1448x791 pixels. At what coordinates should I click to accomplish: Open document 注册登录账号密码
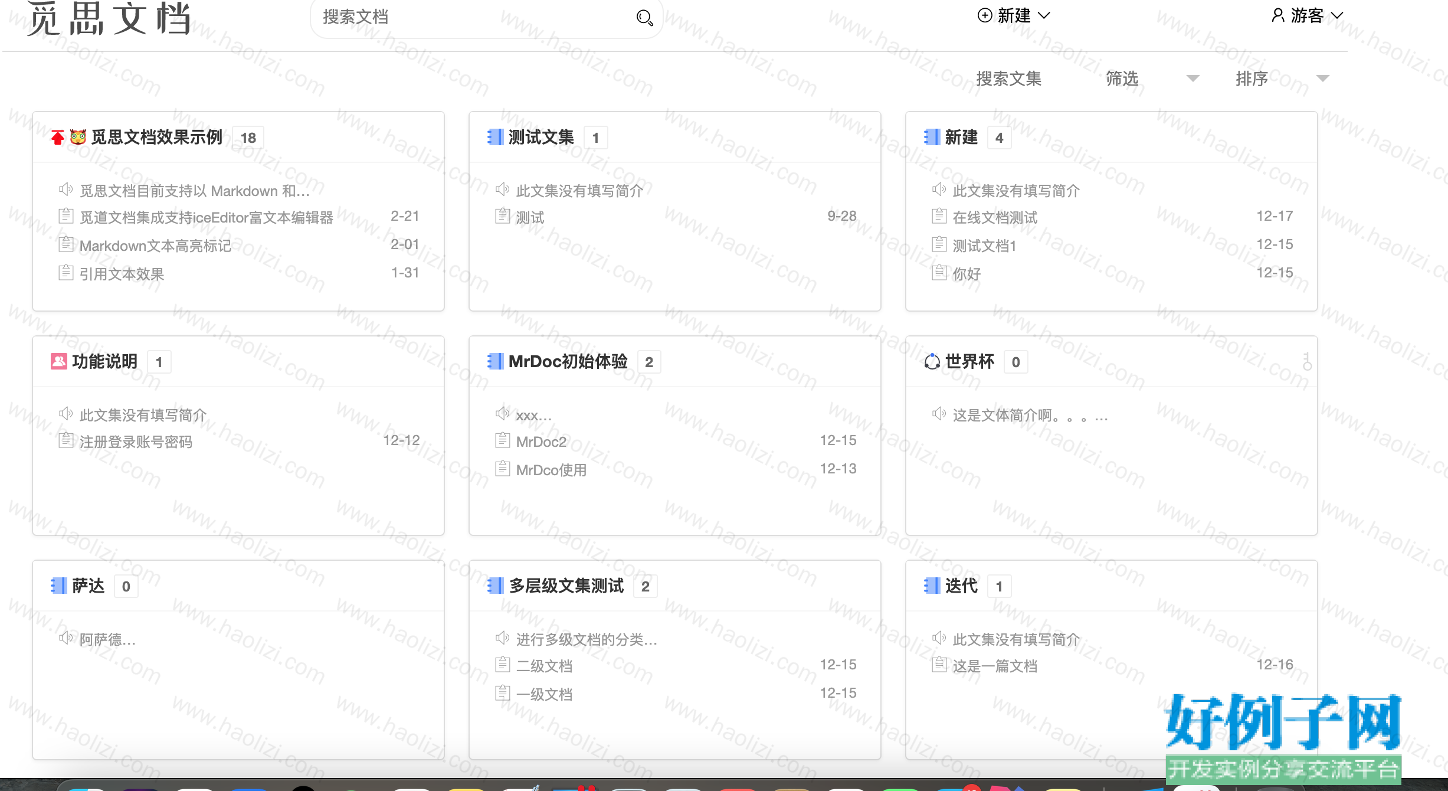pyautogui.click(x=136, y=442)
